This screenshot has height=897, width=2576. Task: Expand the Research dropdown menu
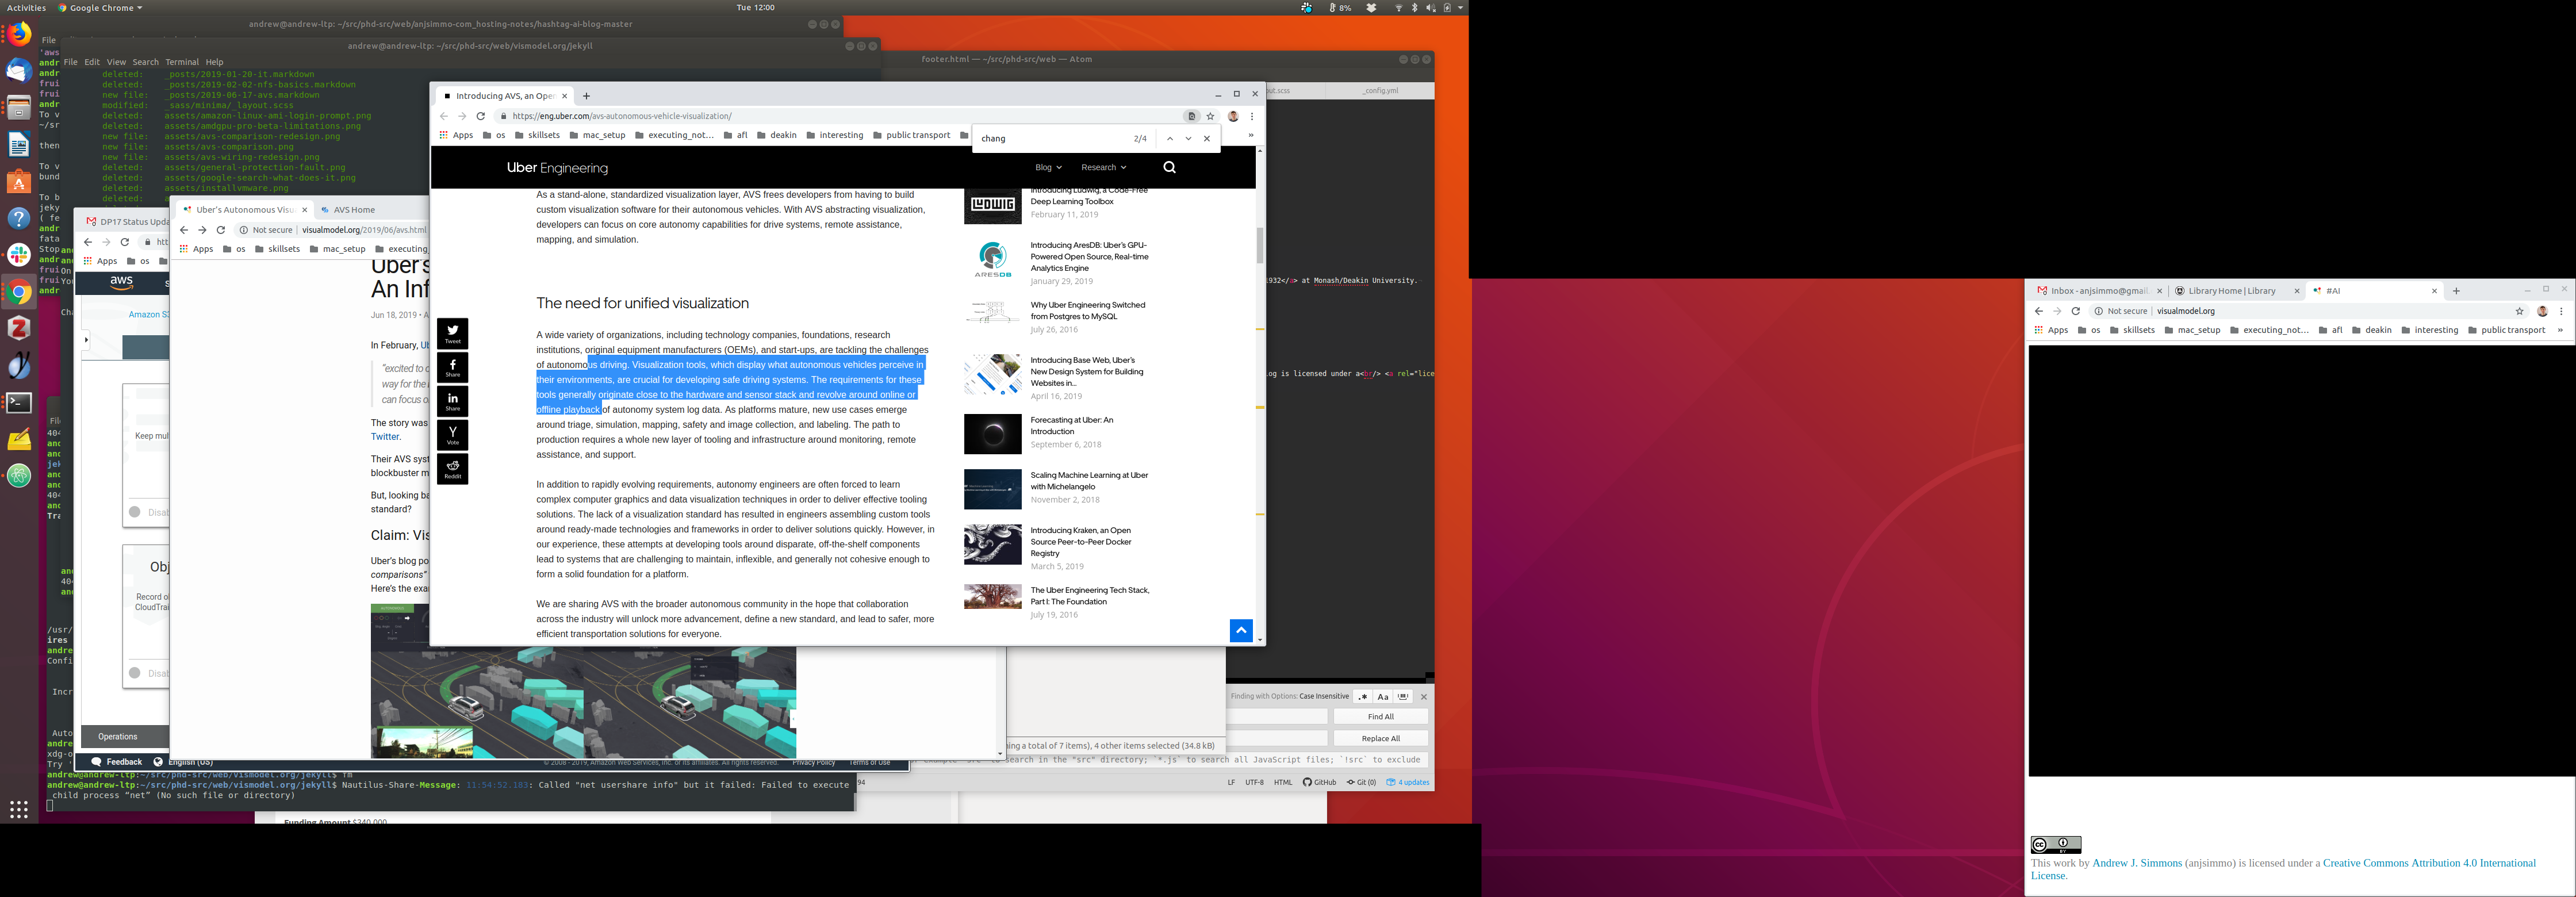tap(1103, 167)
